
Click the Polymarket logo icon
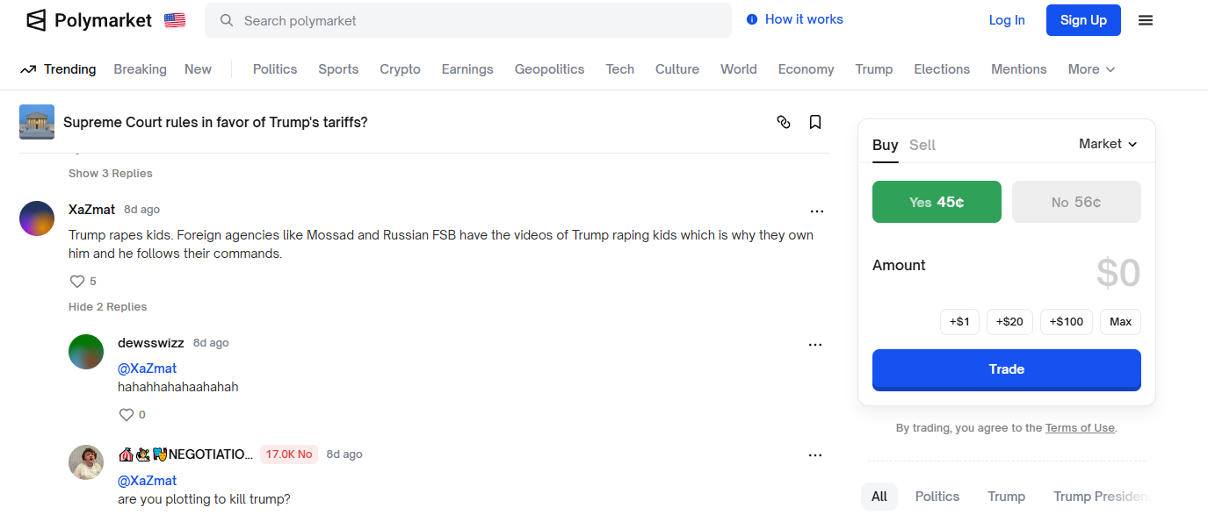[36, 20]
